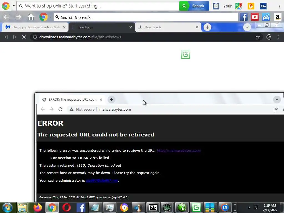Open a new tab in UR browser
The height and width of the screenshot is (213, 284).
207,27
